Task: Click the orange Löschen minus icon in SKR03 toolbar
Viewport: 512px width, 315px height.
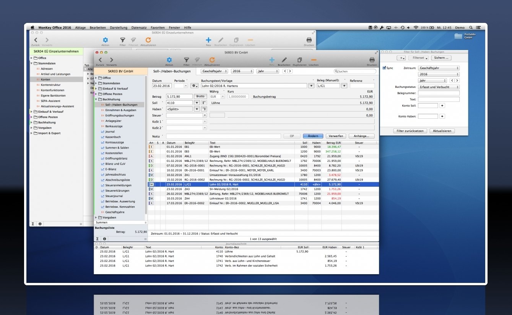Action: (314, 60)
